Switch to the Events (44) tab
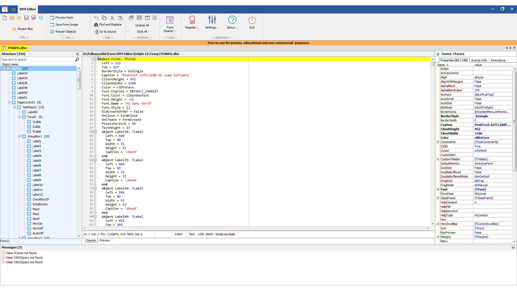Screen dimensions: 517x291 tap(479, 60)
